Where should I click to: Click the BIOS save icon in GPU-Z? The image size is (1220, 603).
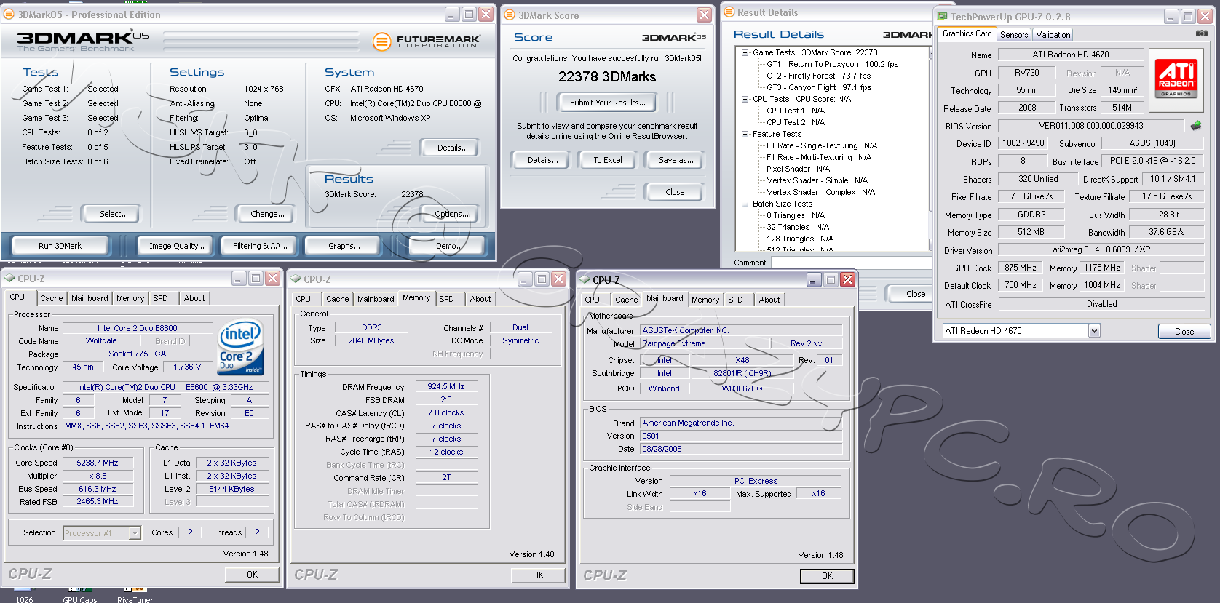coord(1196,126)
